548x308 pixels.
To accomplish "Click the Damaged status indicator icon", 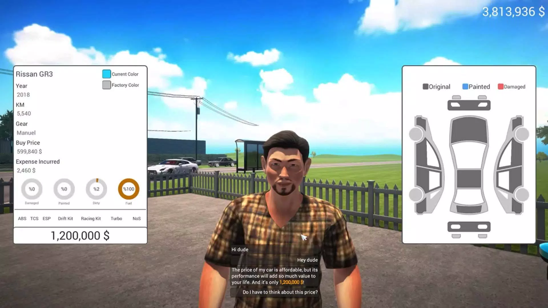I will click(32, 189).
